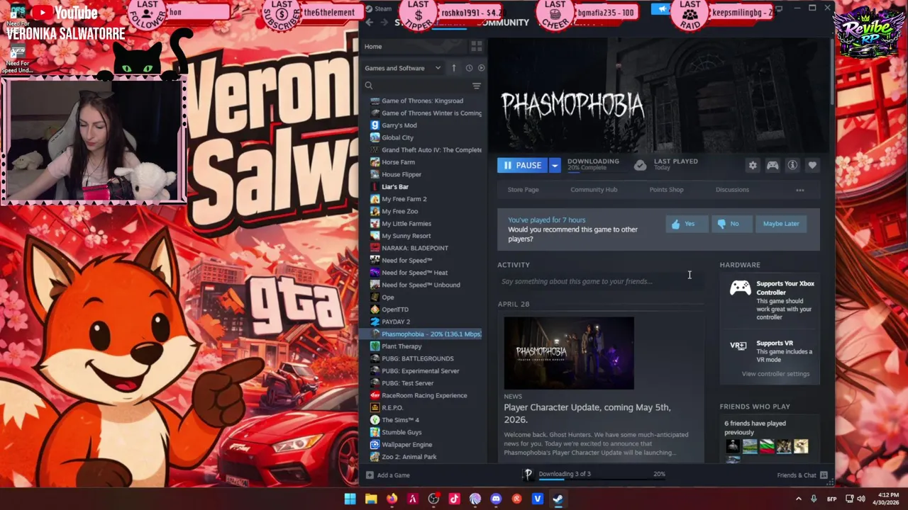The image size is (908, 510).
Task: Select Global City in library list
Action: click(397, 137)
